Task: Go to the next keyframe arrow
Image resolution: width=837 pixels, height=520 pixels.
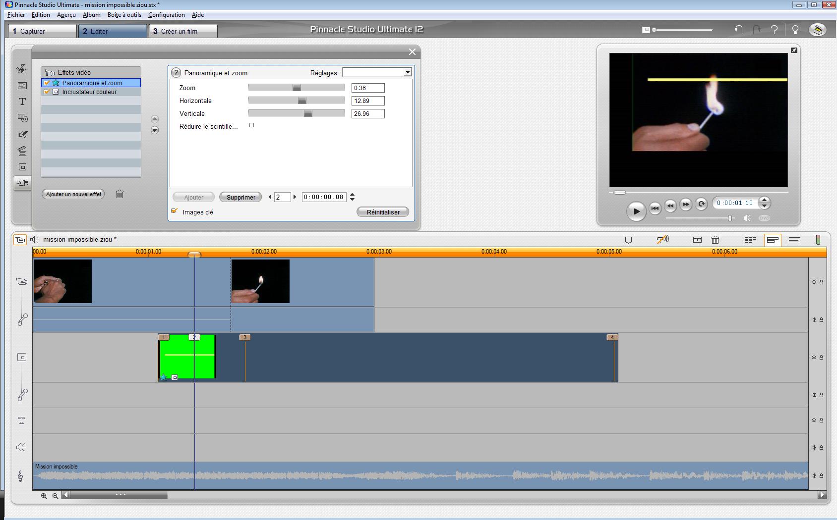Action: click(x=295, y=197)
